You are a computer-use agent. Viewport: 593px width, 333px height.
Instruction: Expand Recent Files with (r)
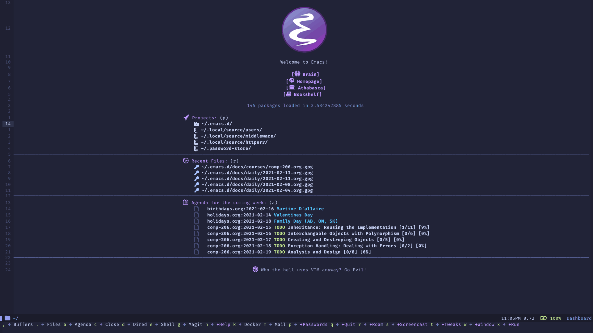[x=210, y=161]
